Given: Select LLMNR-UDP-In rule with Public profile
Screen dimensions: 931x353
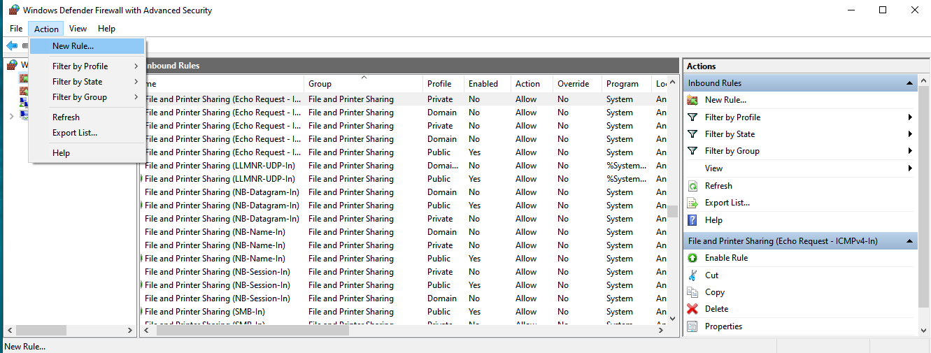Looking at the screenshot, I should point(403,179).
